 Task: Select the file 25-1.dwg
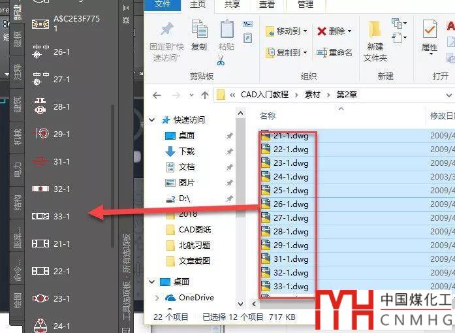[x=285, y=191]
